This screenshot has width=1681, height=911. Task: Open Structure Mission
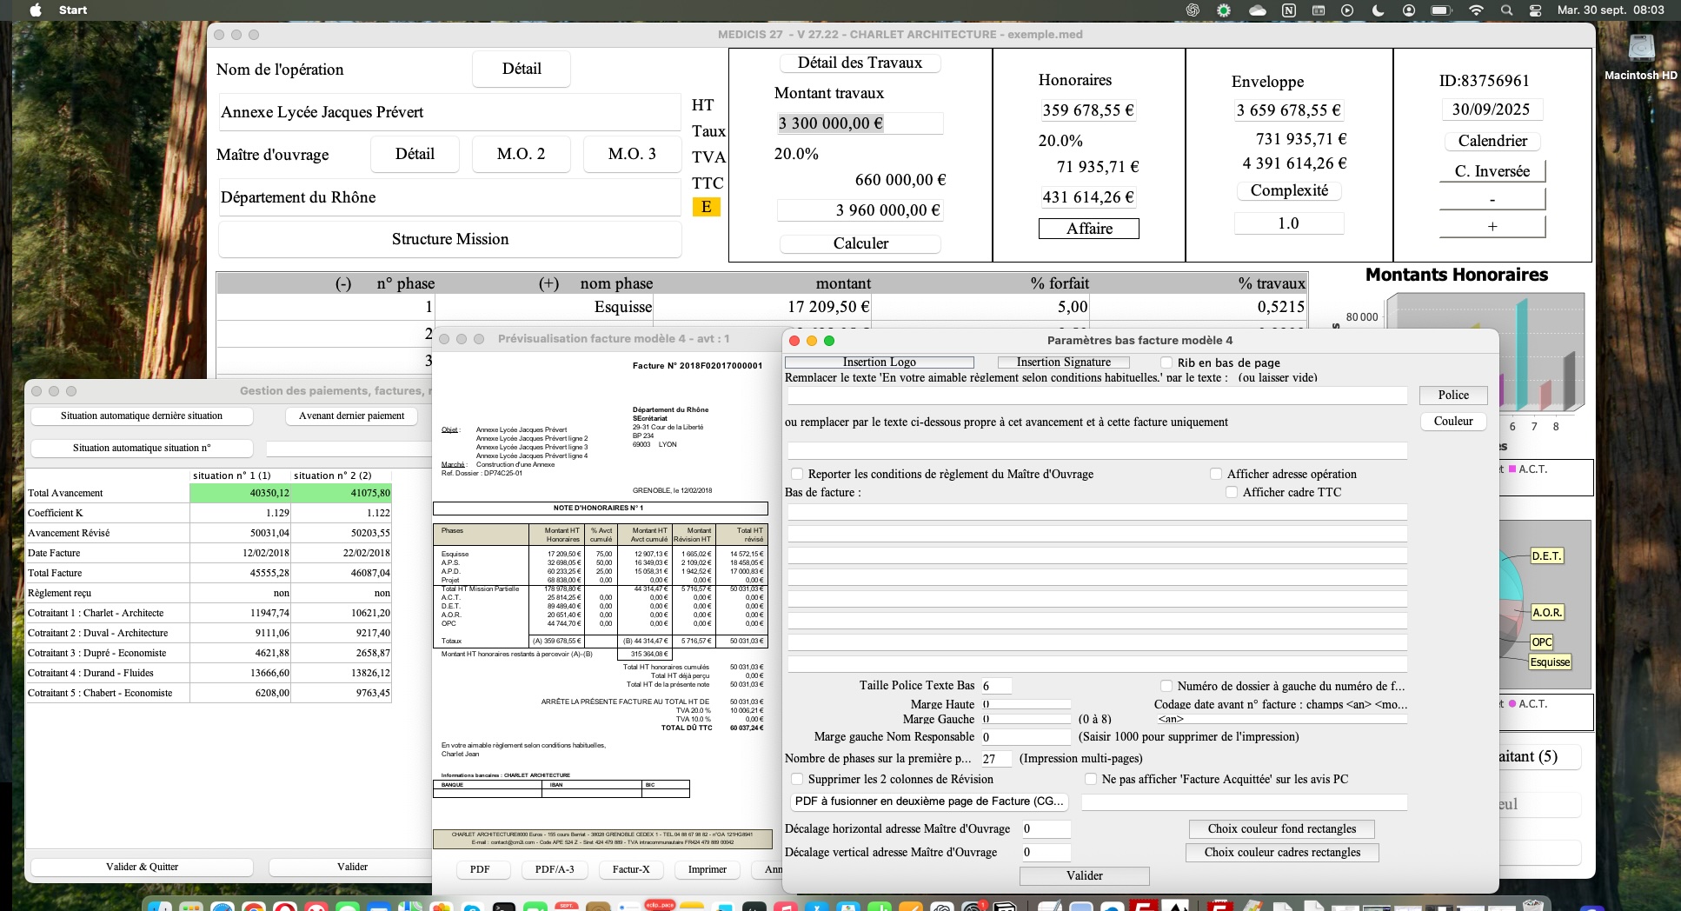[450, 239]
